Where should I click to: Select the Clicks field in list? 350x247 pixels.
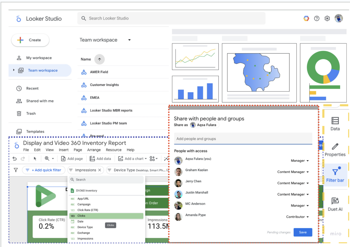[x=106, y=216]
